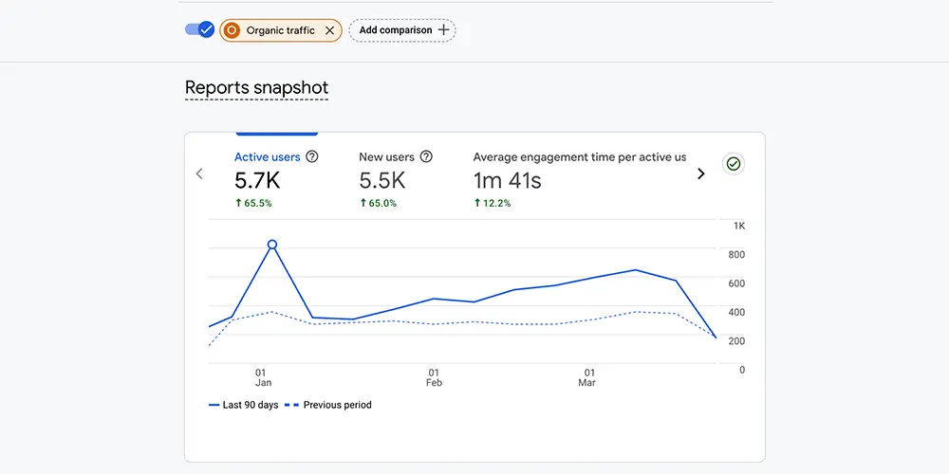Click the Add comparison button

pyautogui.click(x=401, y=30)
